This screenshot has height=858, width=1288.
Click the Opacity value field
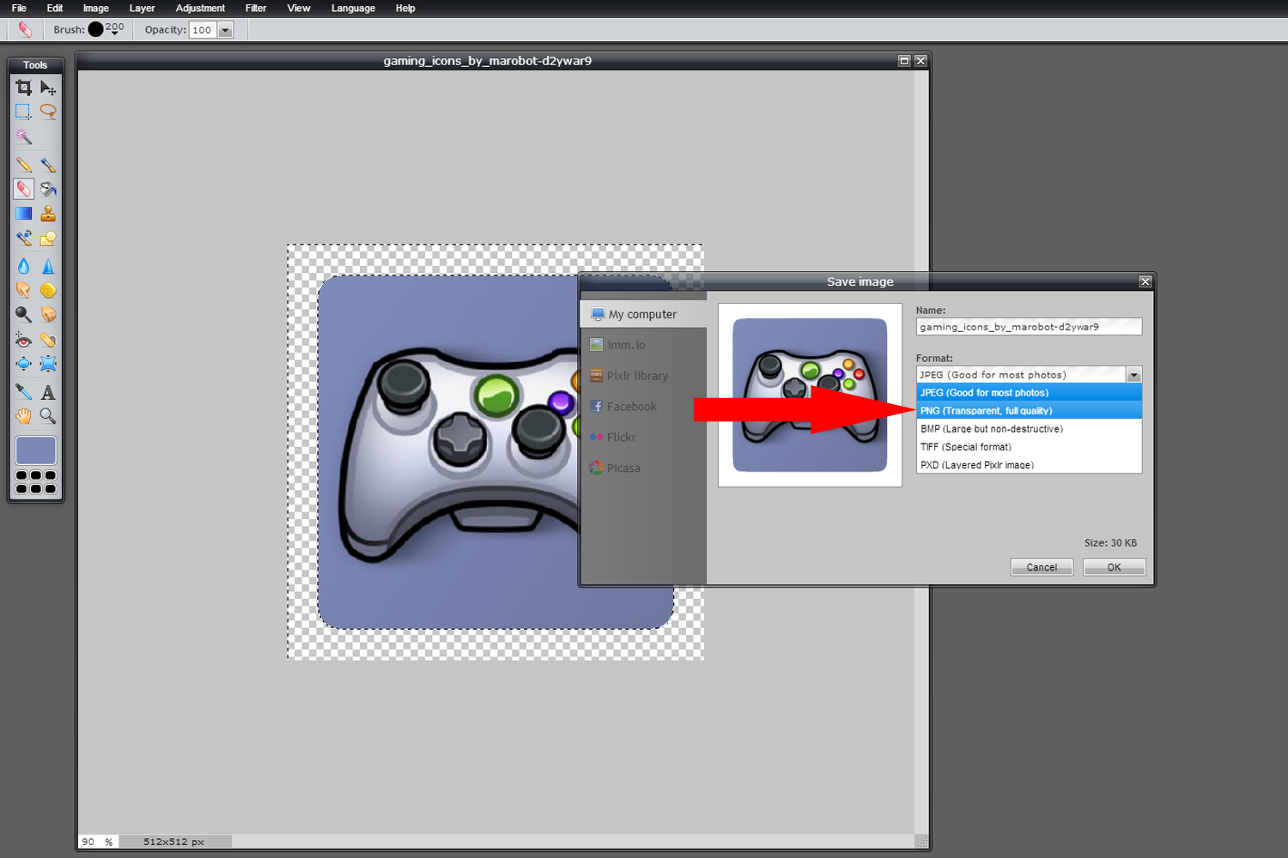203,30
